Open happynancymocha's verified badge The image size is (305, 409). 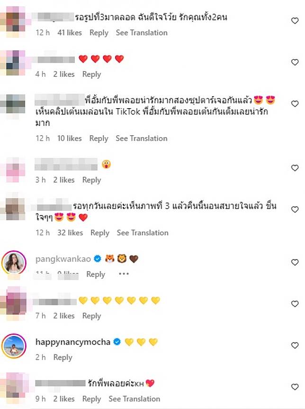click(117, 342)
